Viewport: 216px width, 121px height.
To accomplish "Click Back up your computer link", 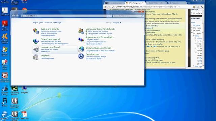I will (x=49, y=33).
